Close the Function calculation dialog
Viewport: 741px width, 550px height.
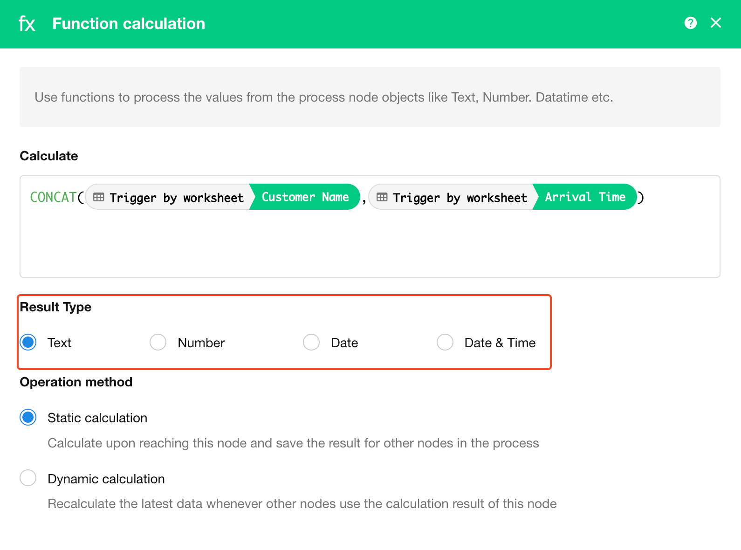(x=716, y=23)
